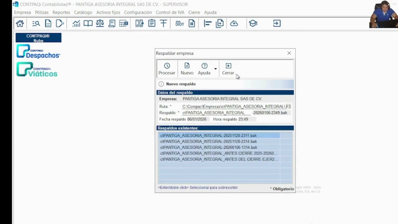Close the Respaldar empresa dialog with X

coord(289,53)
